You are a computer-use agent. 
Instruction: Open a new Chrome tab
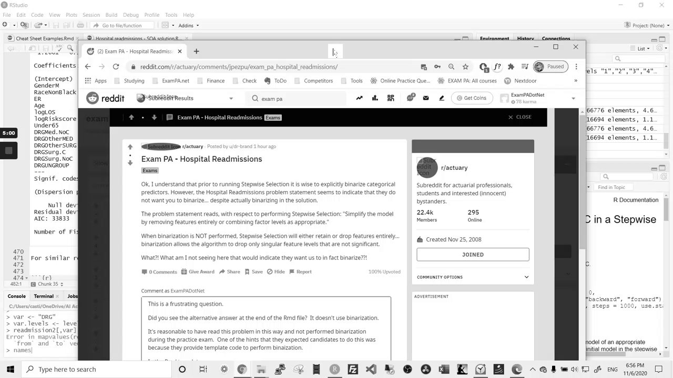point(196,51)
